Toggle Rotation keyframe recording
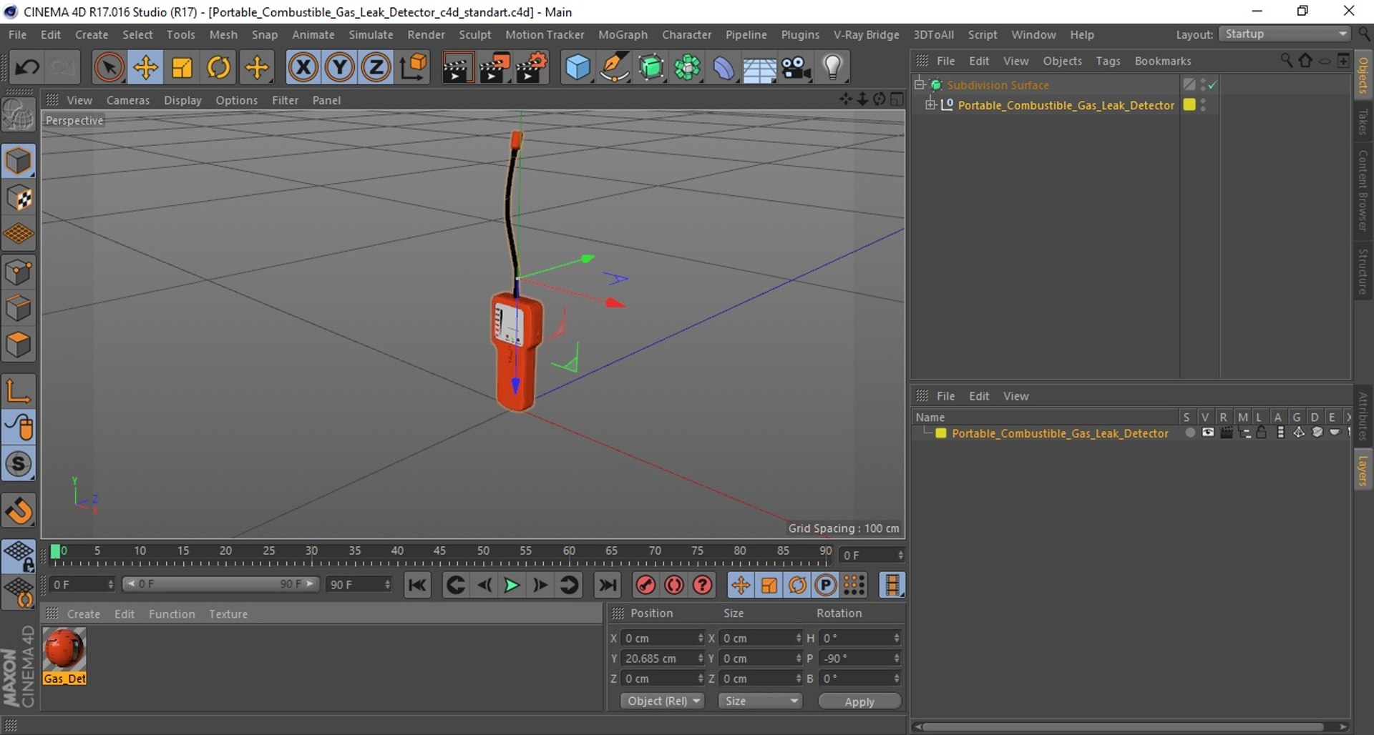The width and height of the screenshot is (1374, 735). point(797,586)
